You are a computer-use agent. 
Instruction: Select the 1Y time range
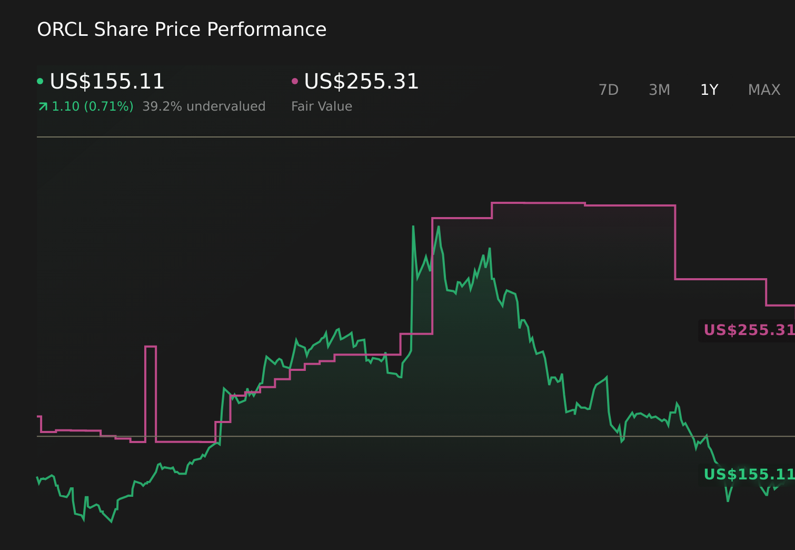pyautogui.click(x=709, y=90)
